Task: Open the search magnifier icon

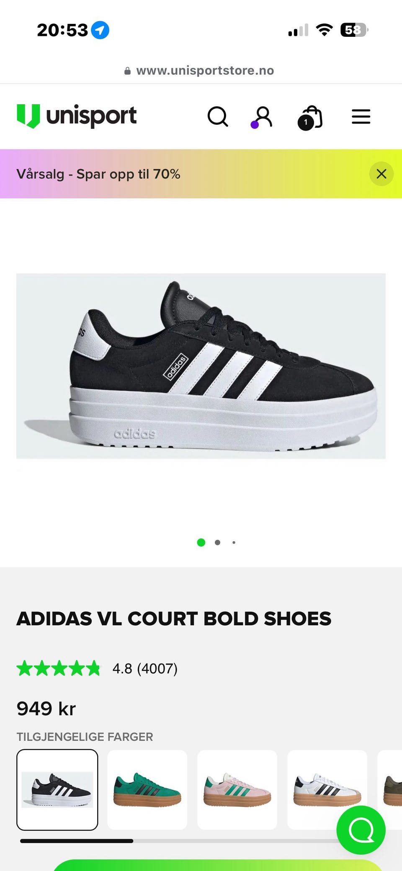Action: coord(218,117)
